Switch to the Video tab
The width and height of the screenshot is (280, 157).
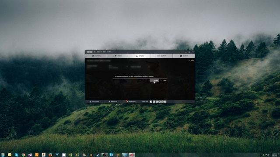point(118,56)
